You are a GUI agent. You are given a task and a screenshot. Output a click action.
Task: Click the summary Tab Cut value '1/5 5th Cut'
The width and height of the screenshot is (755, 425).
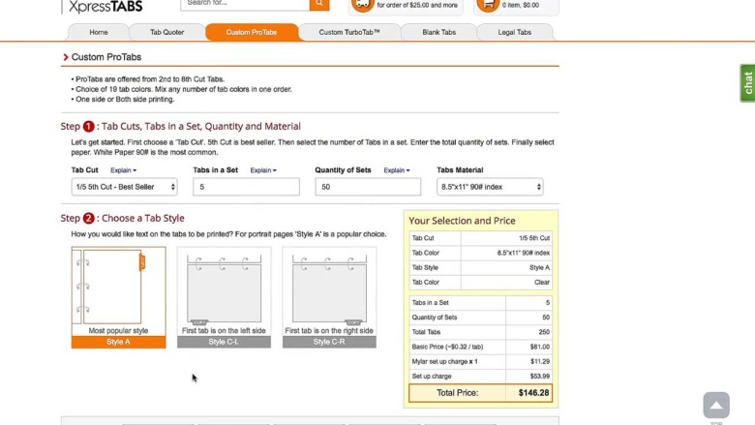click(x=534, y=238)
